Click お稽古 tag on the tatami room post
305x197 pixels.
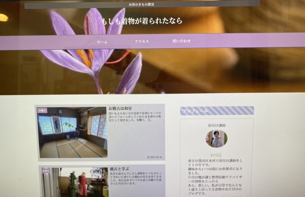pos(42,110)
